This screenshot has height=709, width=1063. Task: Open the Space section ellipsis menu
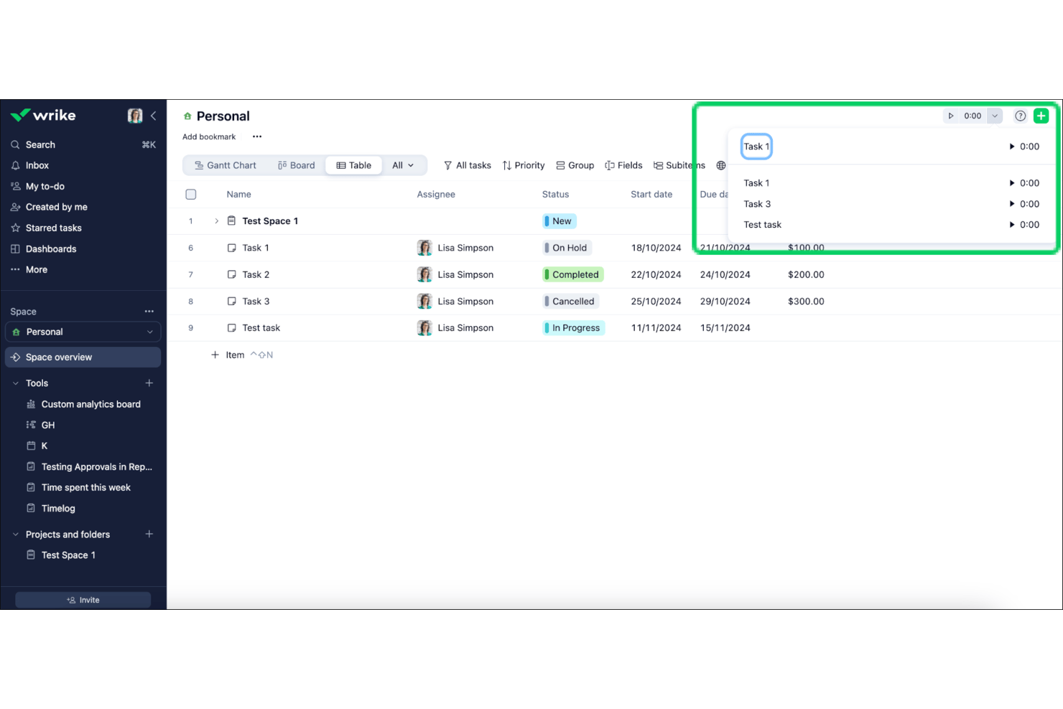tap(149, 311)
